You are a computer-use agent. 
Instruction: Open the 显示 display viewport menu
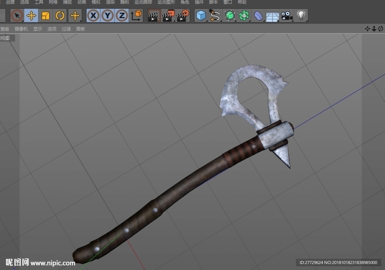click(x=38, y=29)
